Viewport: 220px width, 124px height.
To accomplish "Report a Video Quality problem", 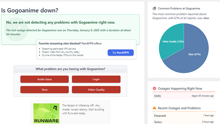I will pyautogui.click(x=96, y=90).
